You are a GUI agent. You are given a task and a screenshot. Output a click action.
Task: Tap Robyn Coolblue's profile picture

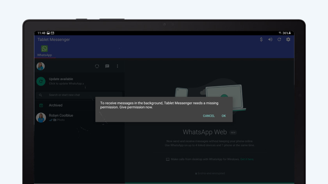[x=41, y=117]
